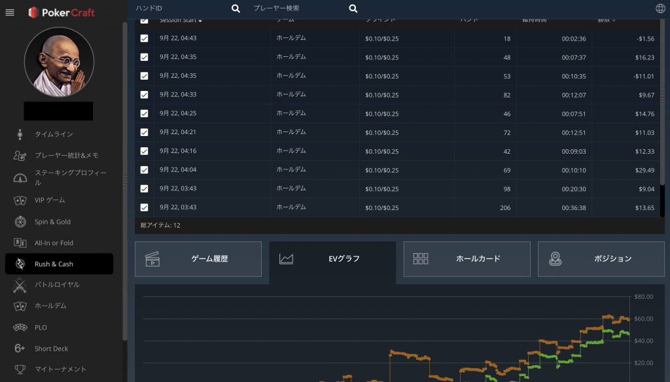Click the ステーキングプロフィール gauge icon

pos(20,178)
